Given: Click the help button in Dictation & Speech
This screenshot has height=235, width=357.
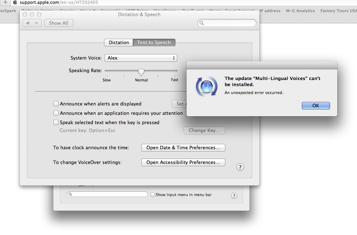Looking at the screenshot, I should (x=240, y=167).
